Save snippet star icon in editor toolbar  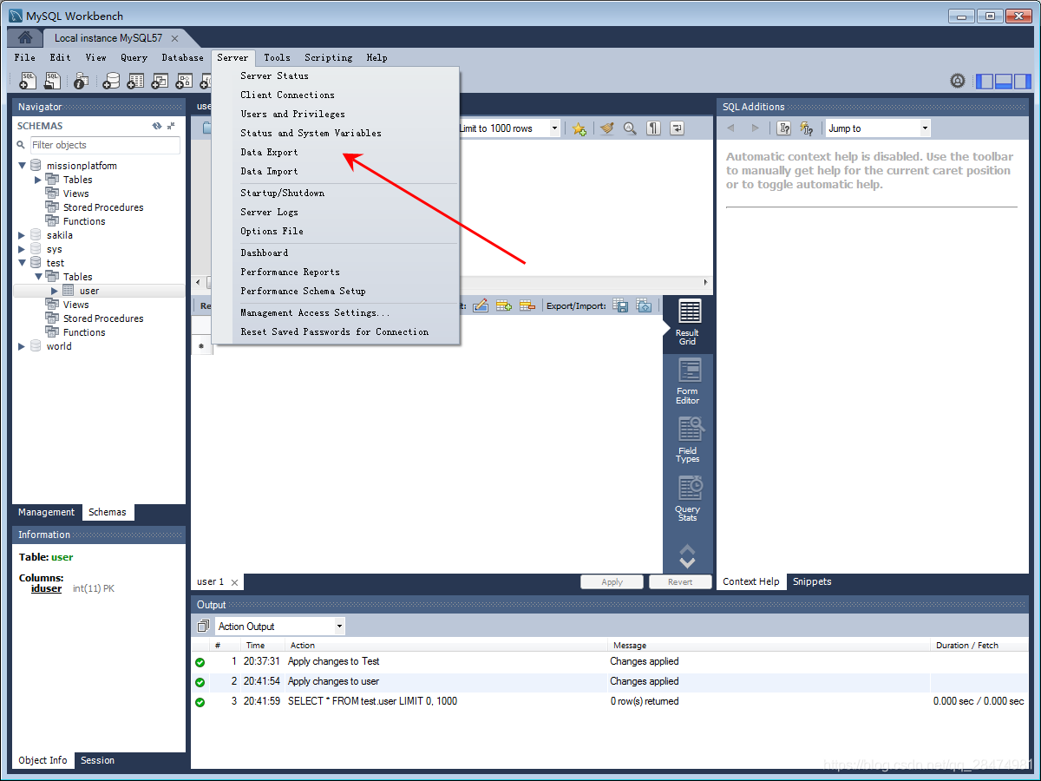(579, 128)
